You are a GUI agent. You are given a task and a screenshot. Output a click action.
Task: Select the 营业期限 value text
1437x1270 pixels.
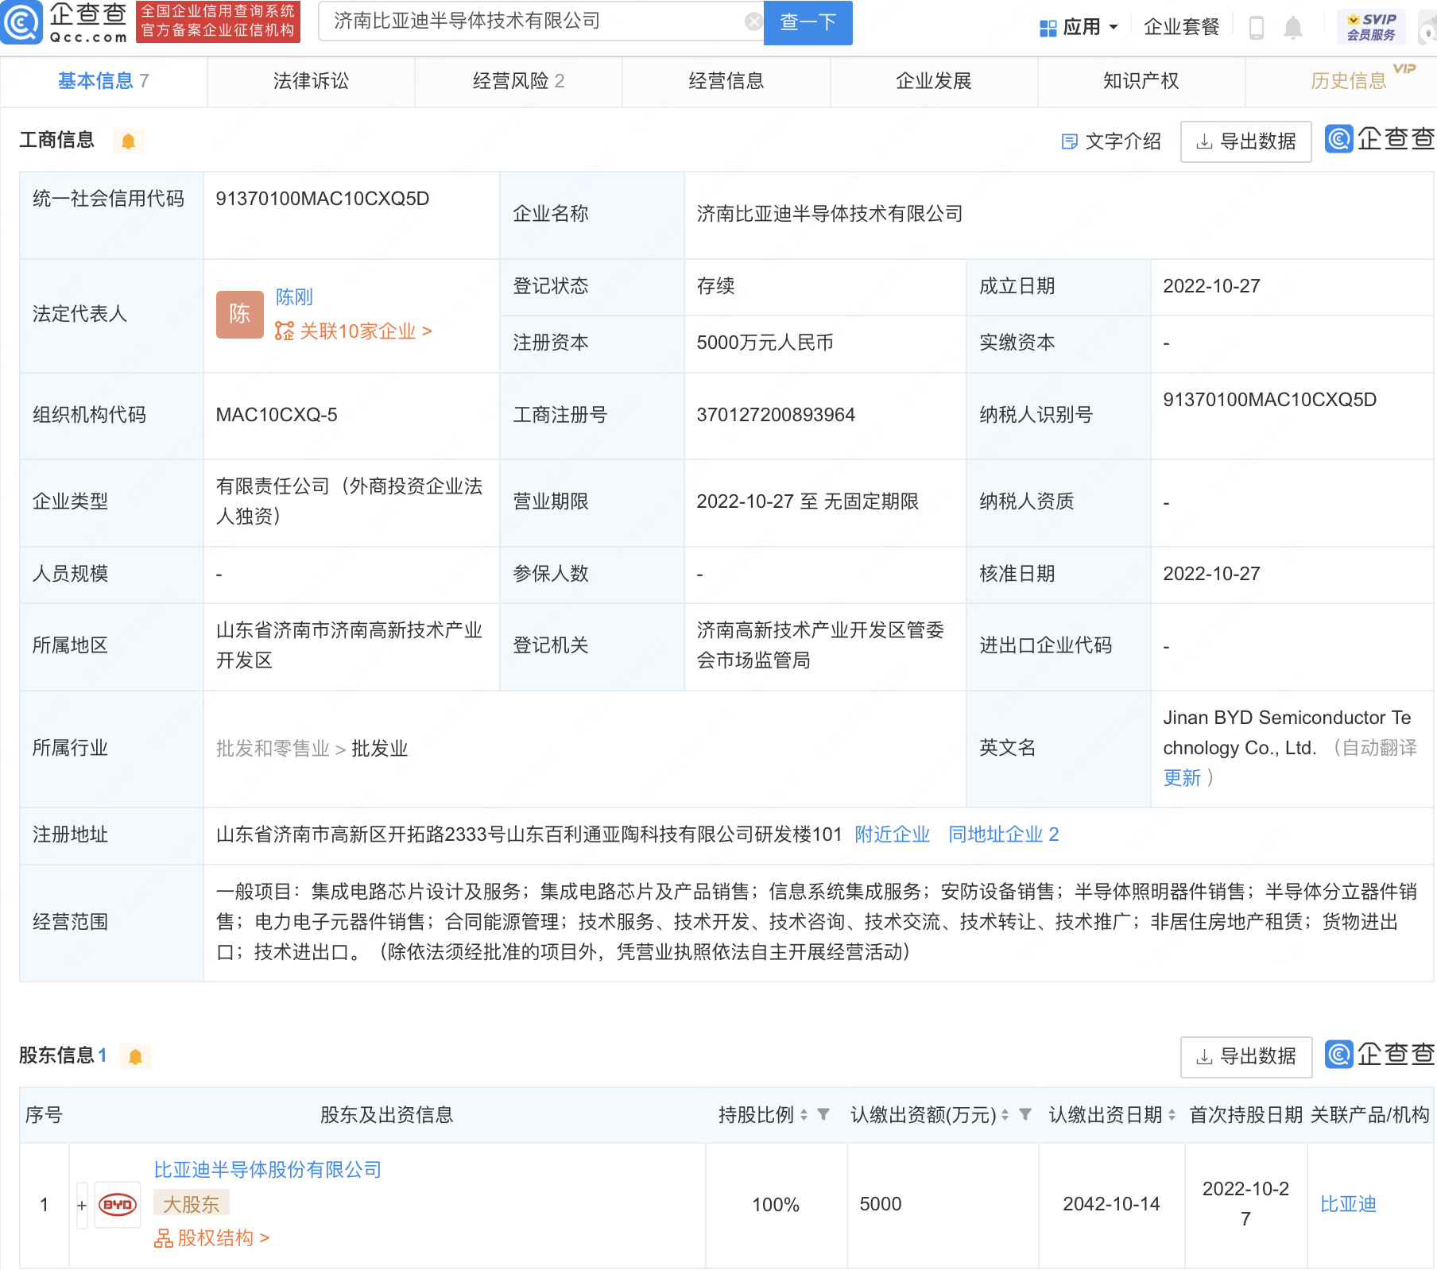[x=808, y=501]
